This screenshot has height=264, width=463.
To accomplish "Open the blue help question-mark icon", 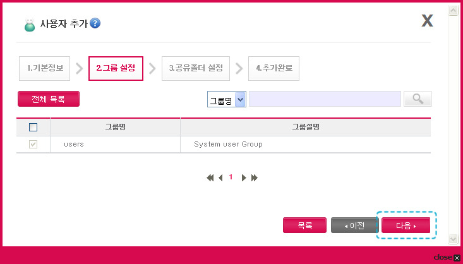I will pos(95,23).
